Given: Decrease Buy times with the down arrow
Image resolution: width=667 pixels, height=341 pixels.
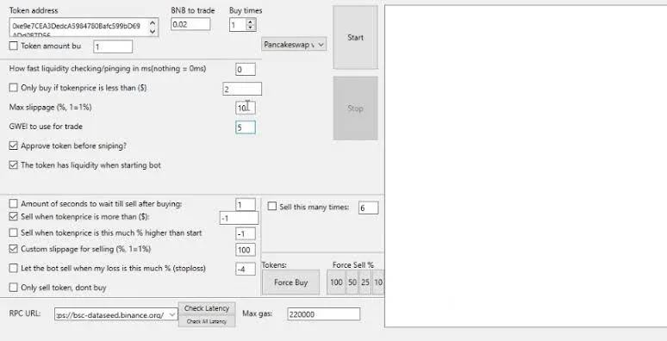Looking at the screenshot, I should coord(251,28).
